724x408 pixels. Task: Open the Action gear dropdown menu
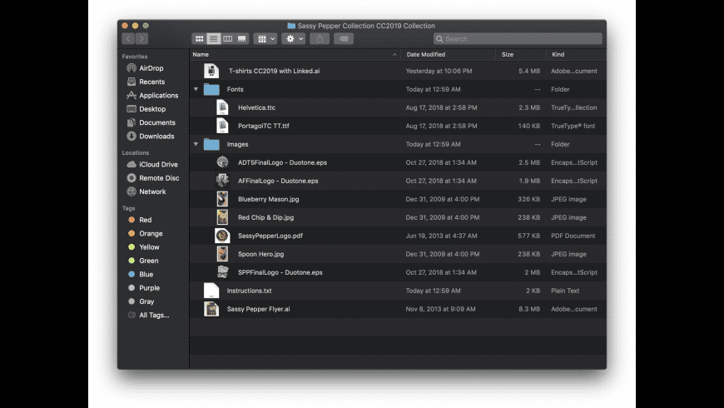coord(294,39)
